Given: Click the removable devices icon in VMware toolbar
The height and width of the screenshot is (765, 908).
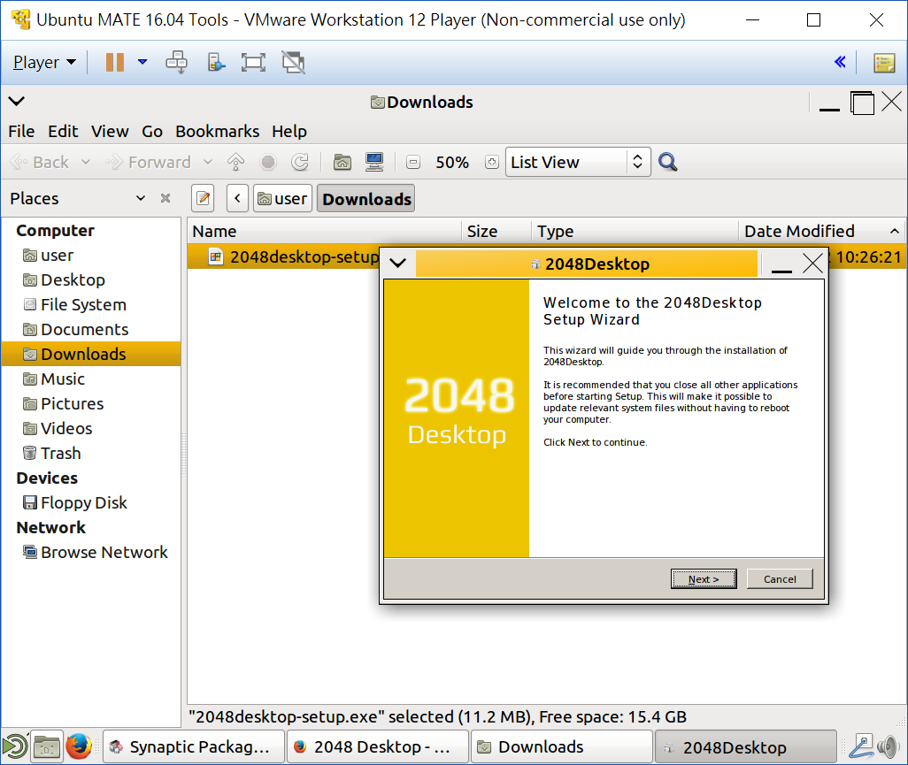Looking at the screenshot, I should pos(215,62).
